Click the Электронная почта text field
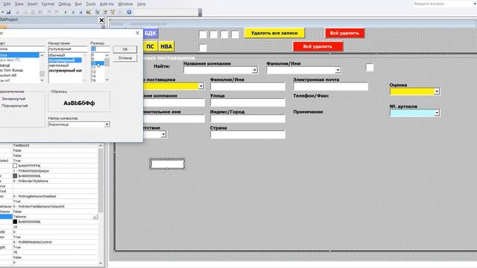Image resolution: width=477 pixels, height=268 pixels. point(331,86)
